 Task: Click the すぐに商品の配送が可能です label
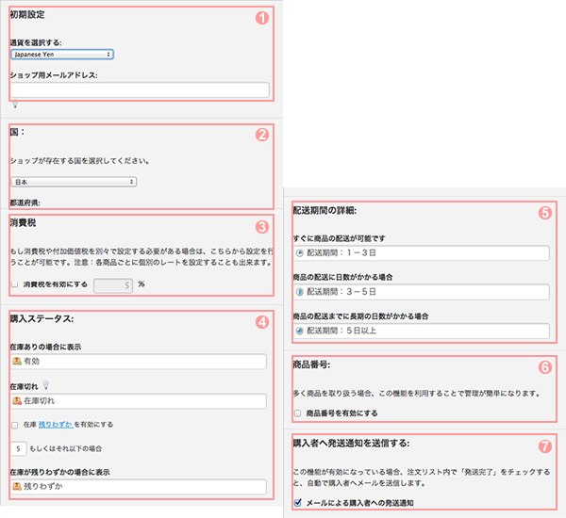pos(340,238)
